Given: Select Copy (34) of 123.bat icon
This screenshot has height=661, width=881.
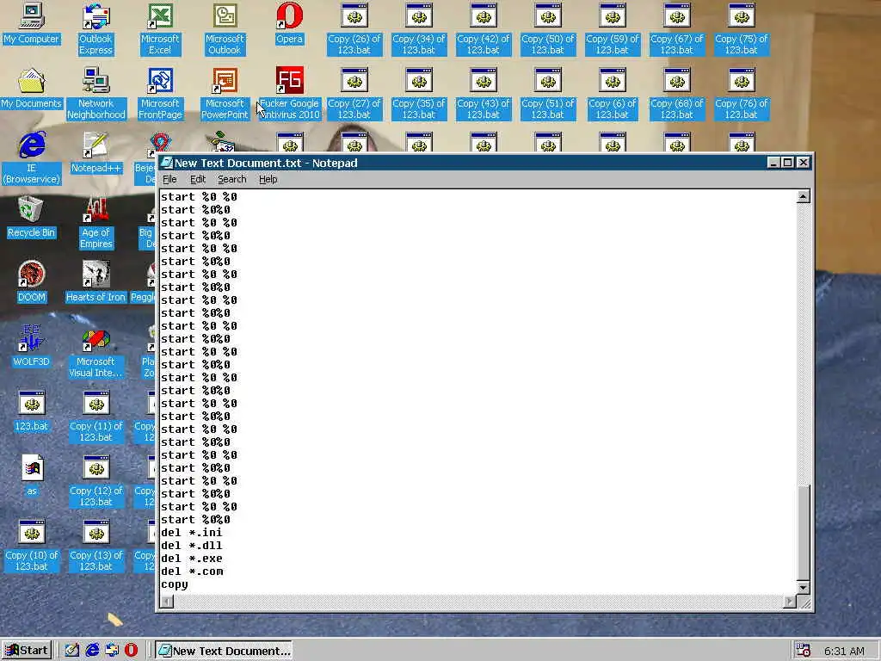Looking at the screenshot, I should [x=419, y=29].
